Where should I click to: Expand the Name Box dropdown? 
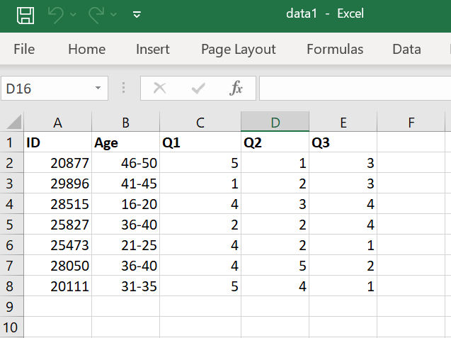coord(98,89)
